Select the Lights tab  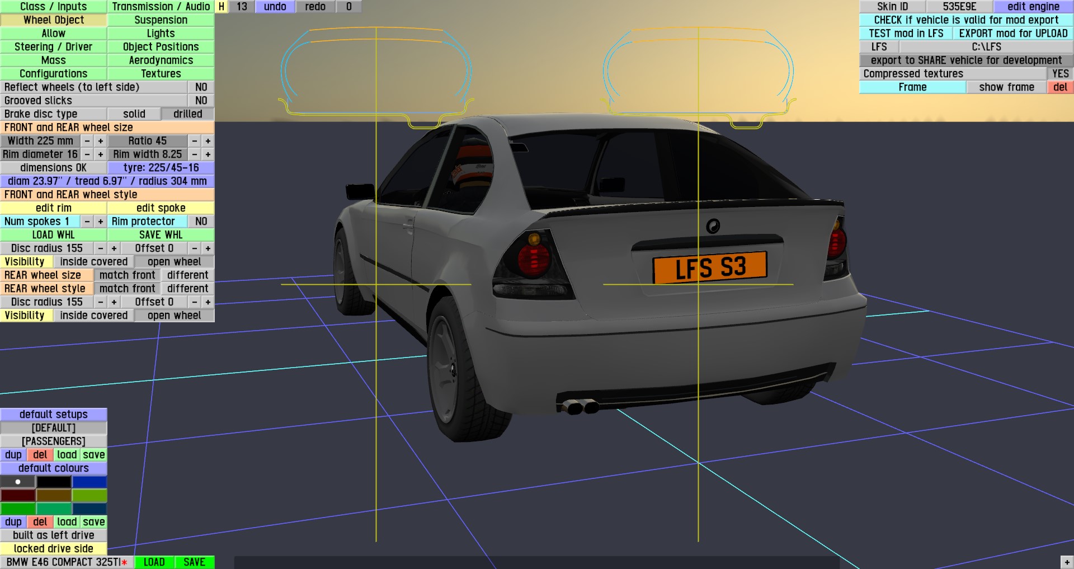(x=161, y=34)
